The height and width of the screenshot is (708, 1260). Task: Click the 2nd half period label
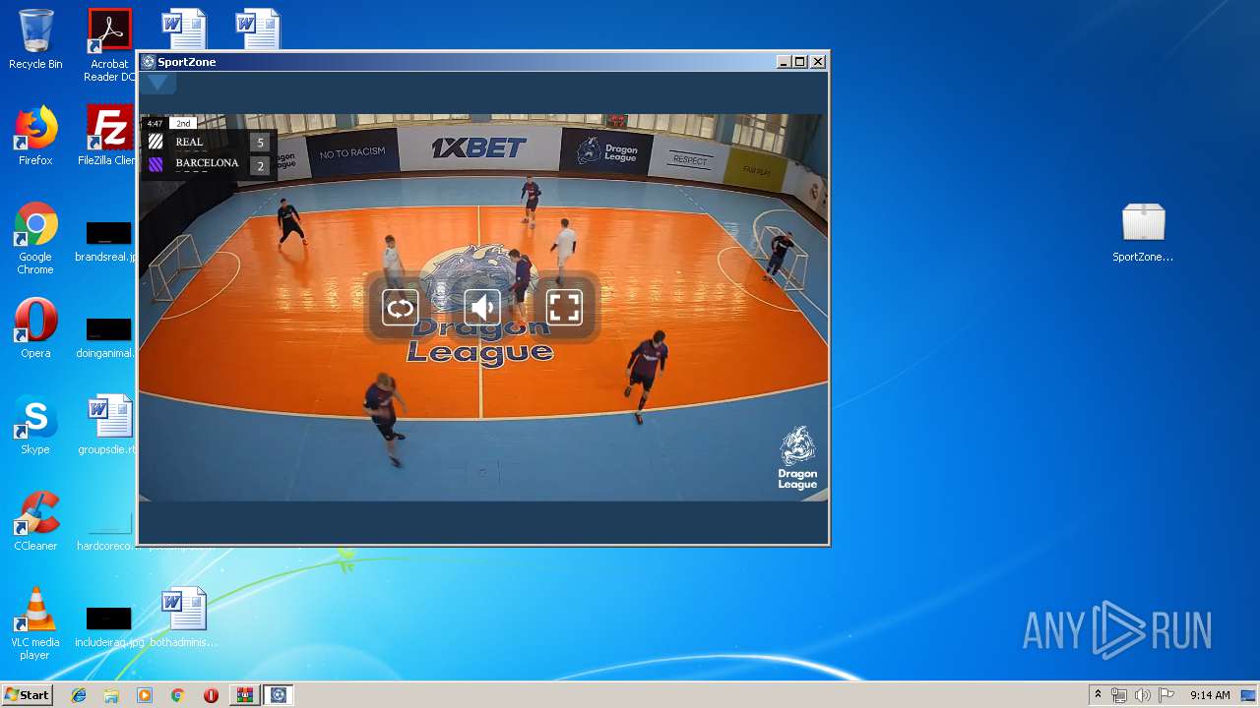[x=183, y=123]
